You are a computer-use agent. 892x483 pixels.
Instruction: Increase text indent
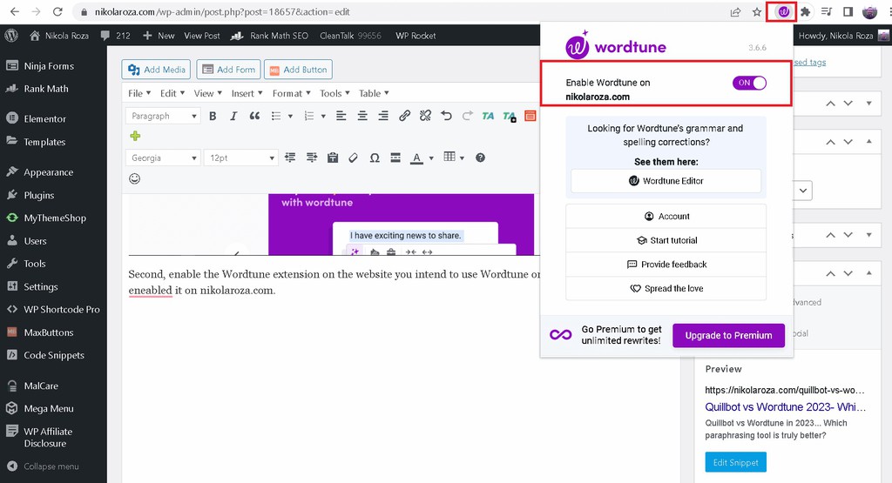[x=311, y=158]
